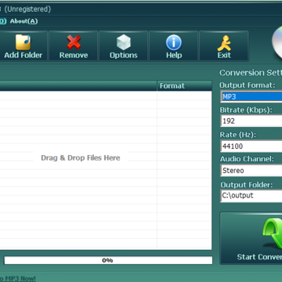Click the Rate (Hz): label
The width and height of the screenshot is (282, 282).
click(x=238, y=135)
